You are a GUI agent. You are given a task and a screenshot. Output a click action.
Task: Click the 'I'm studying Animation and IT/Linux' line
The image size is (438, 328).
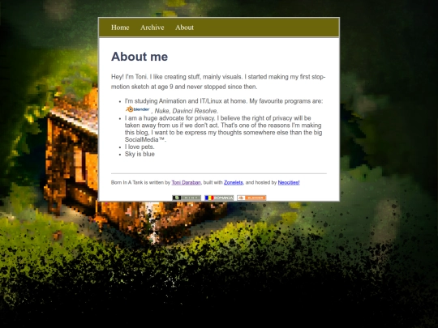[x=224, y=101]
